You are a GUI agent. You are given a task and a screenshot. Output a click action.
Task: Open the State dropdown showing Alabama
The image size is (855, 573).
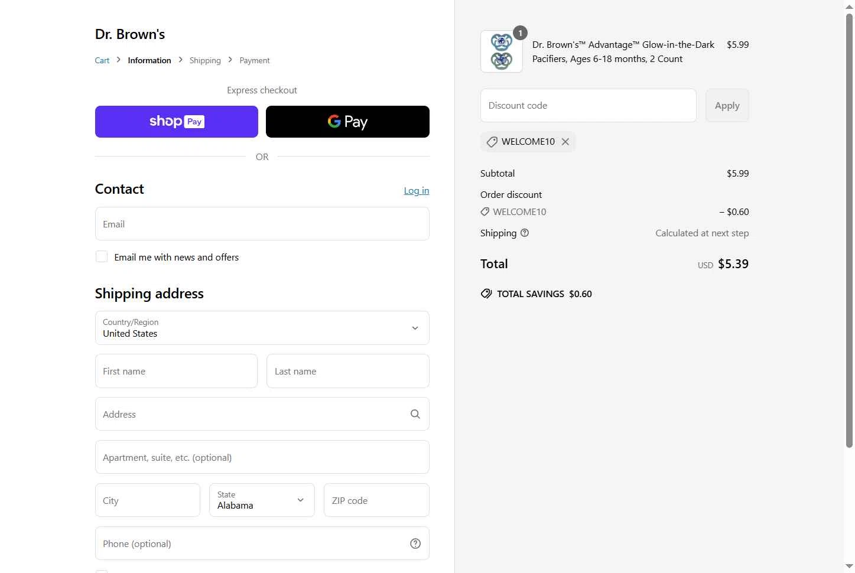pos(262,500)
